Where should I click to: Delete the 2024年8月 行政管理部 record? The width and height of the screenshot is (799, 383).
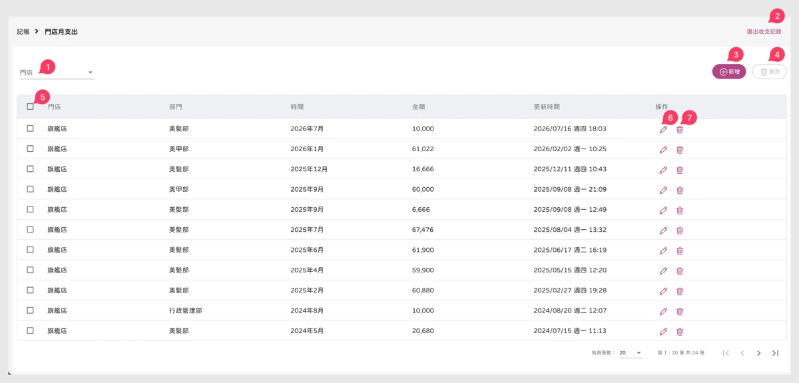[x=680, y=311]
